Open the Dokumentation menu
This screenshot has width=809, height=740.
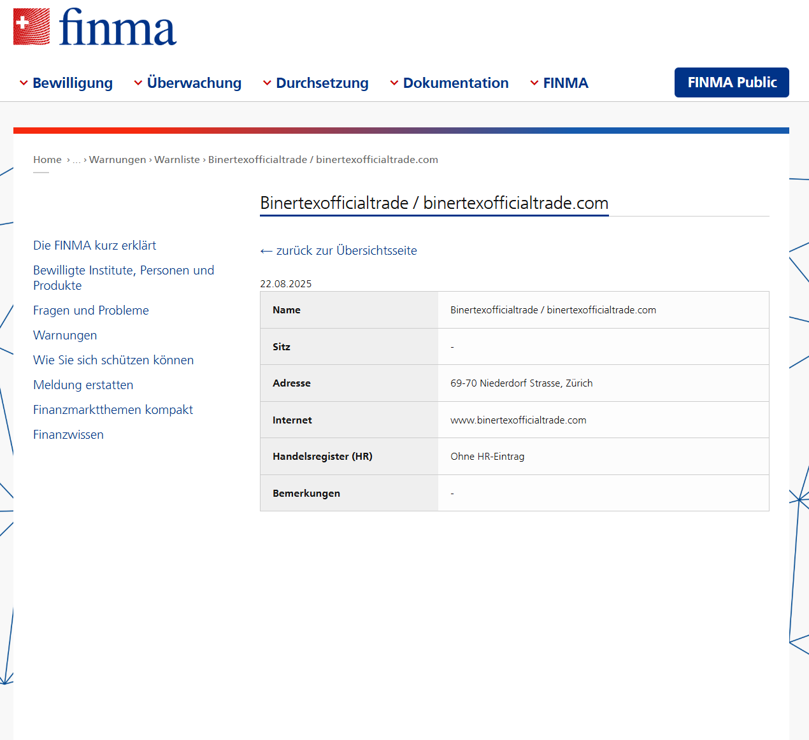(456, 83)
